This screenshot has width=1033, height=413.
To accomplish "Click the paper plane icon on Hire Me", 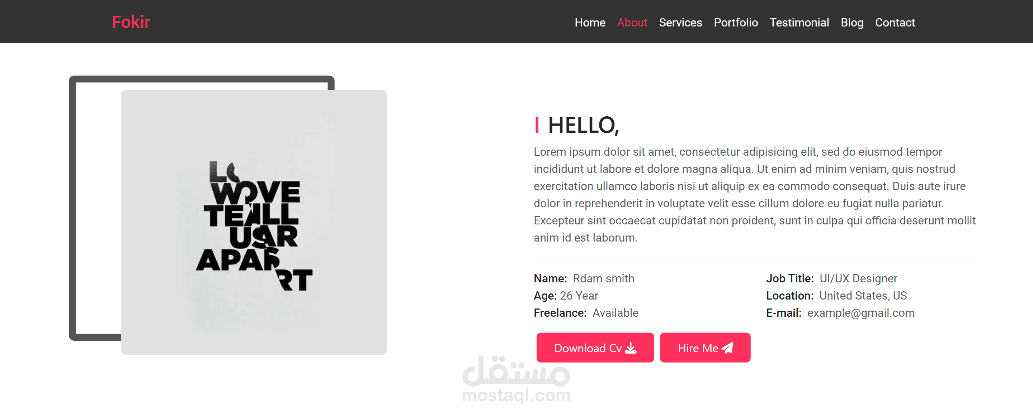I will click(x=727, y=348).
